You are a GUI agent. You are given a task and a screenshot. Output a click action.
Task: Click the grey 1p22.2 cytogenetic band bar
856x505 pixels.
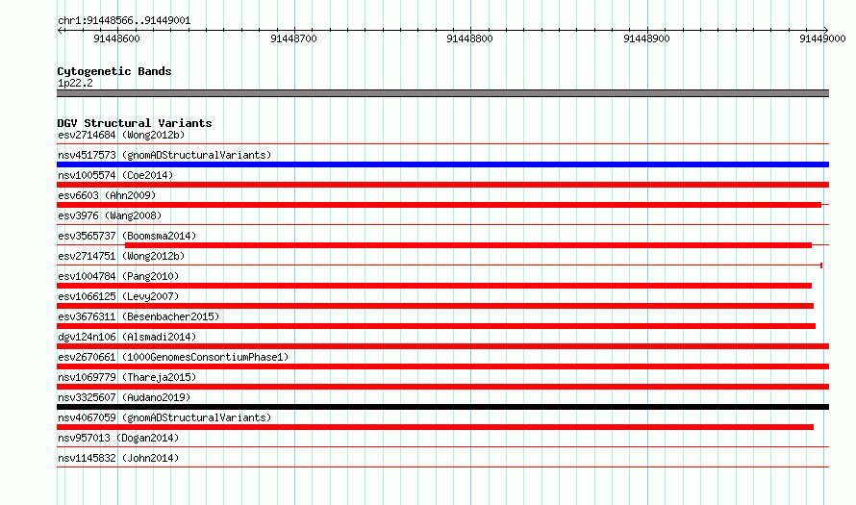coord(442,93)
